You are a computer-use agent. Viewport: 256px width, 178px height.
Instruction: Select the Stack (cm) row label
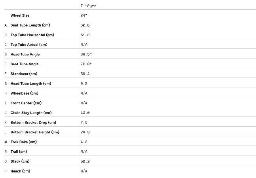coord(20,161)
